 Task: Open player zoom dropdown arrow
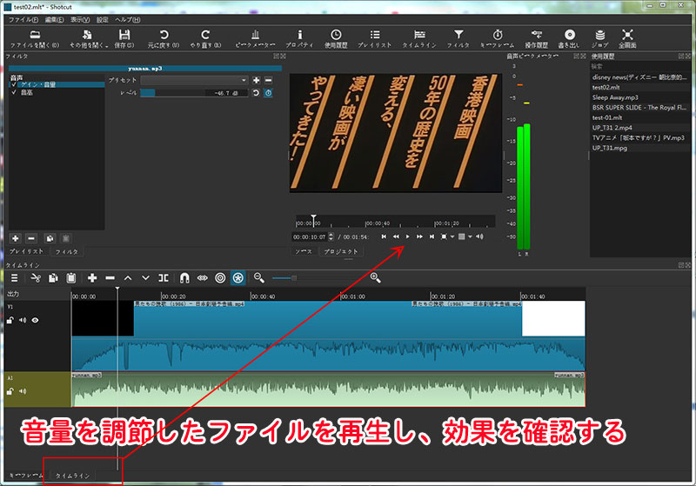(x=452, y=236)
